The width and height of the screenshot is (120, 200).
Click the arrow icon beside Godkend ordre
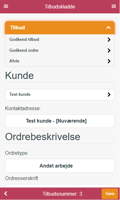click(109, 51)
